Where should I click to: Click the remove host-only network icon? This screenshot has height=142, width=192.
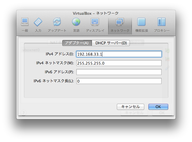(x=167, y=59)
